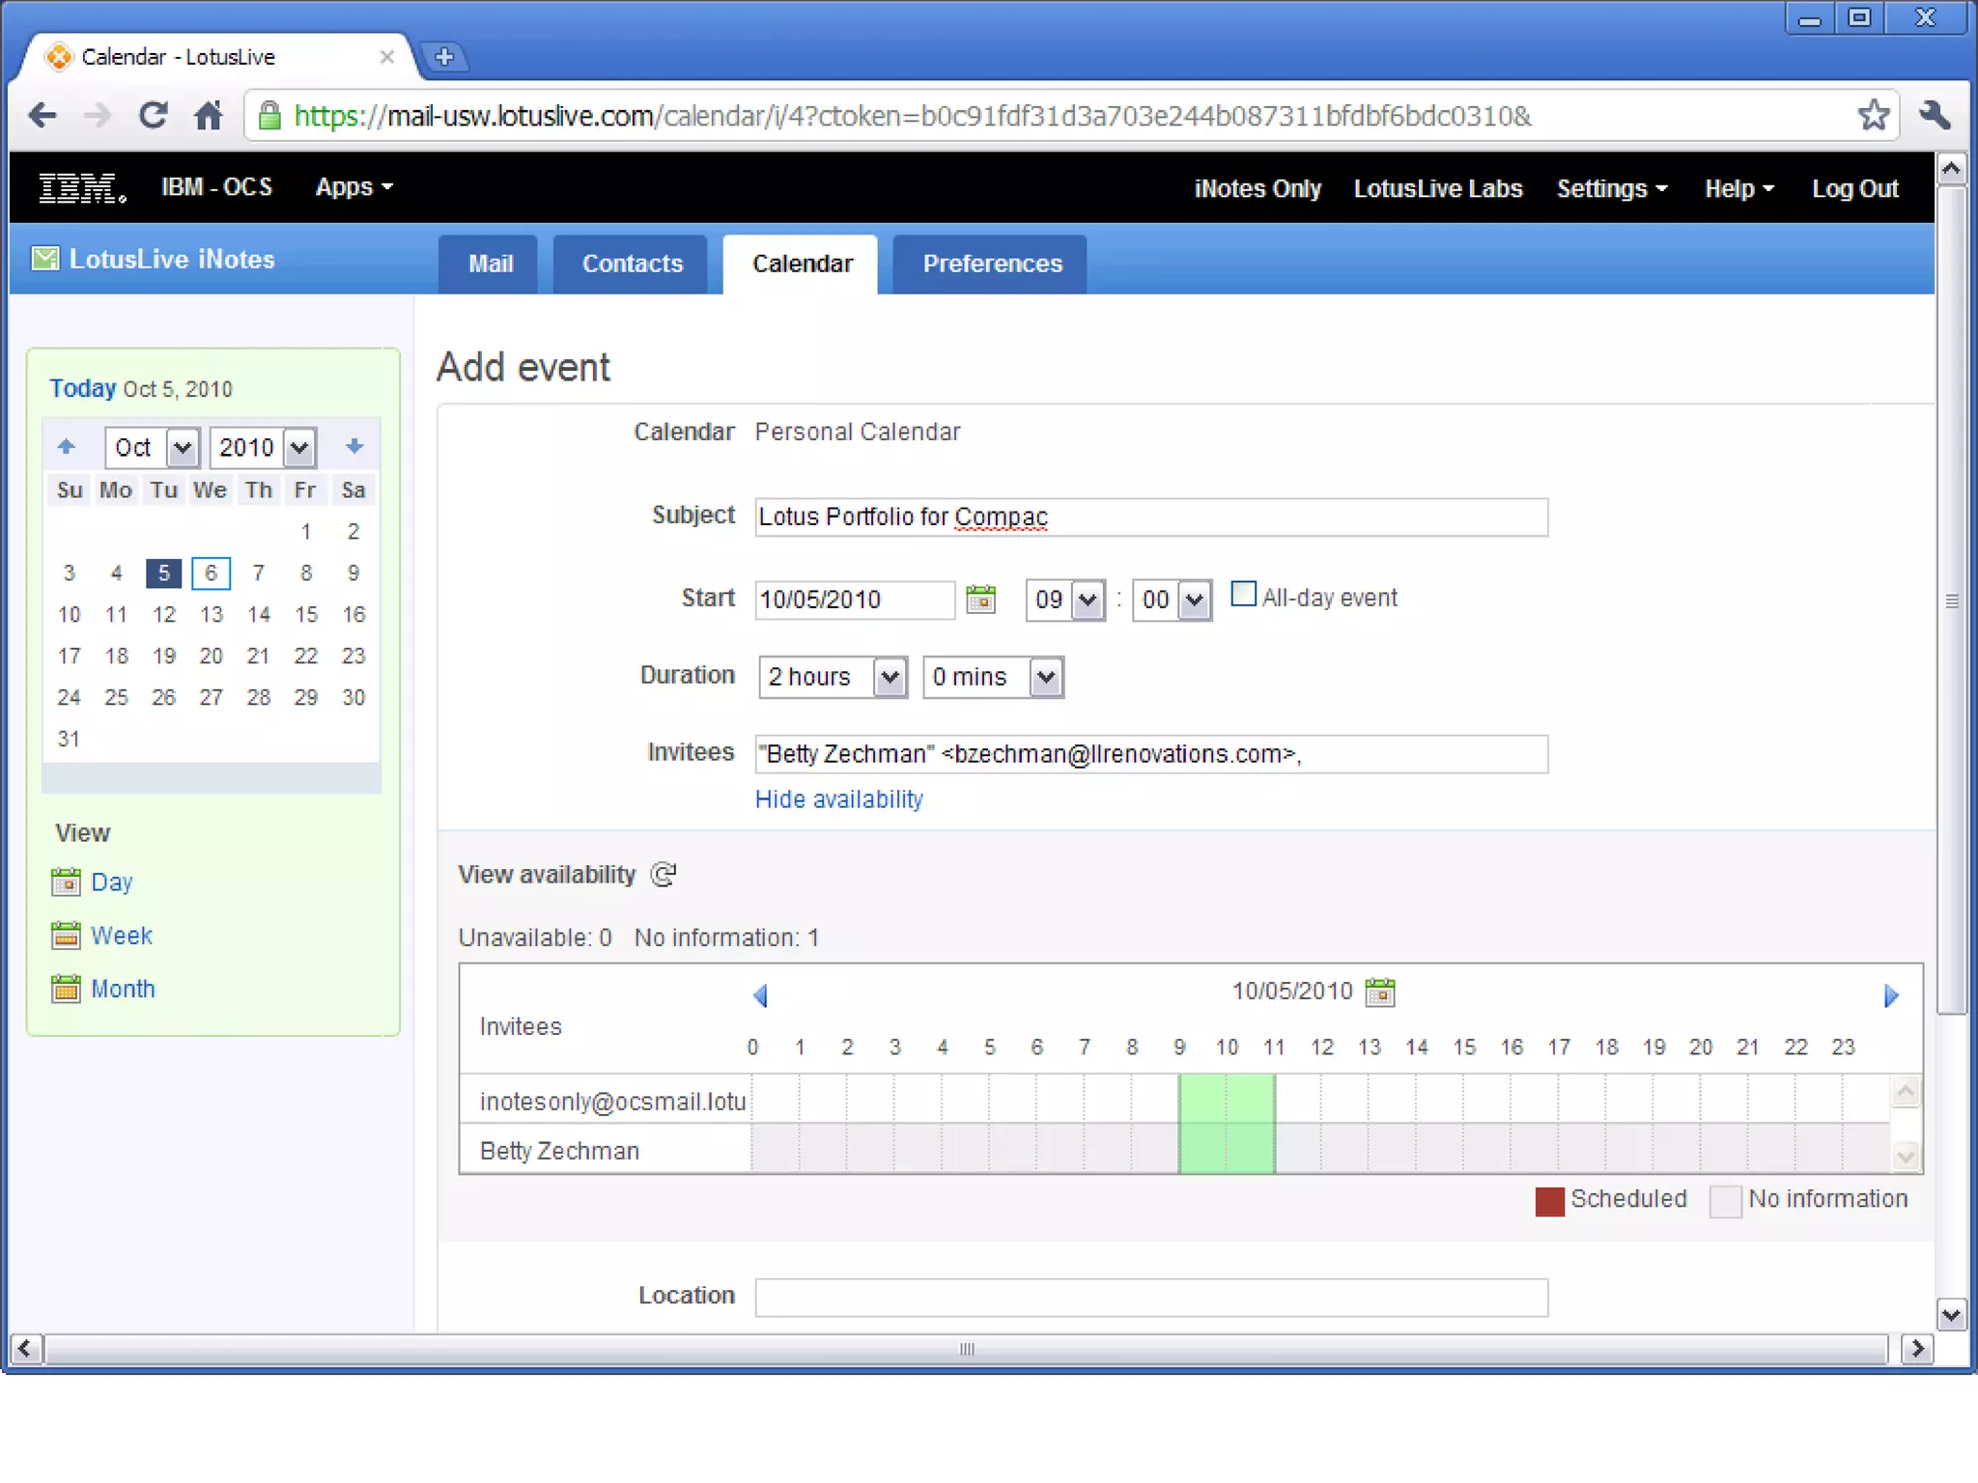This screenshot has height=1483, width=1978.
Task: Open the Start date calendar picker icon
Action: (980, 599)
